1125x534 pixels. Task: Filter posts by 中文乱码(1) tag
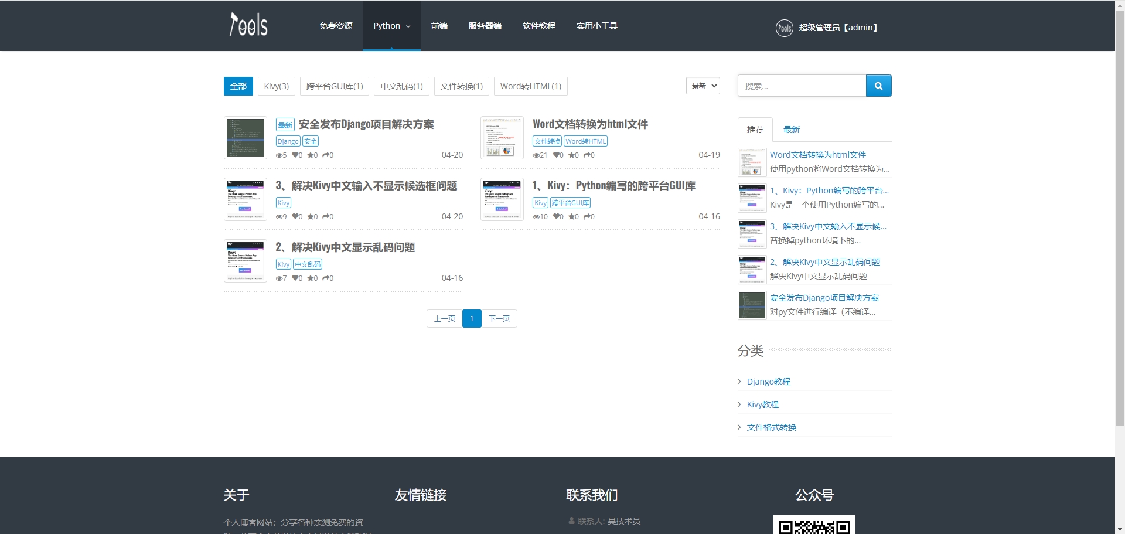(402, 86)
